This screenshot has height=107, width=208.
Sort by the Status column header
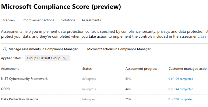87,69
